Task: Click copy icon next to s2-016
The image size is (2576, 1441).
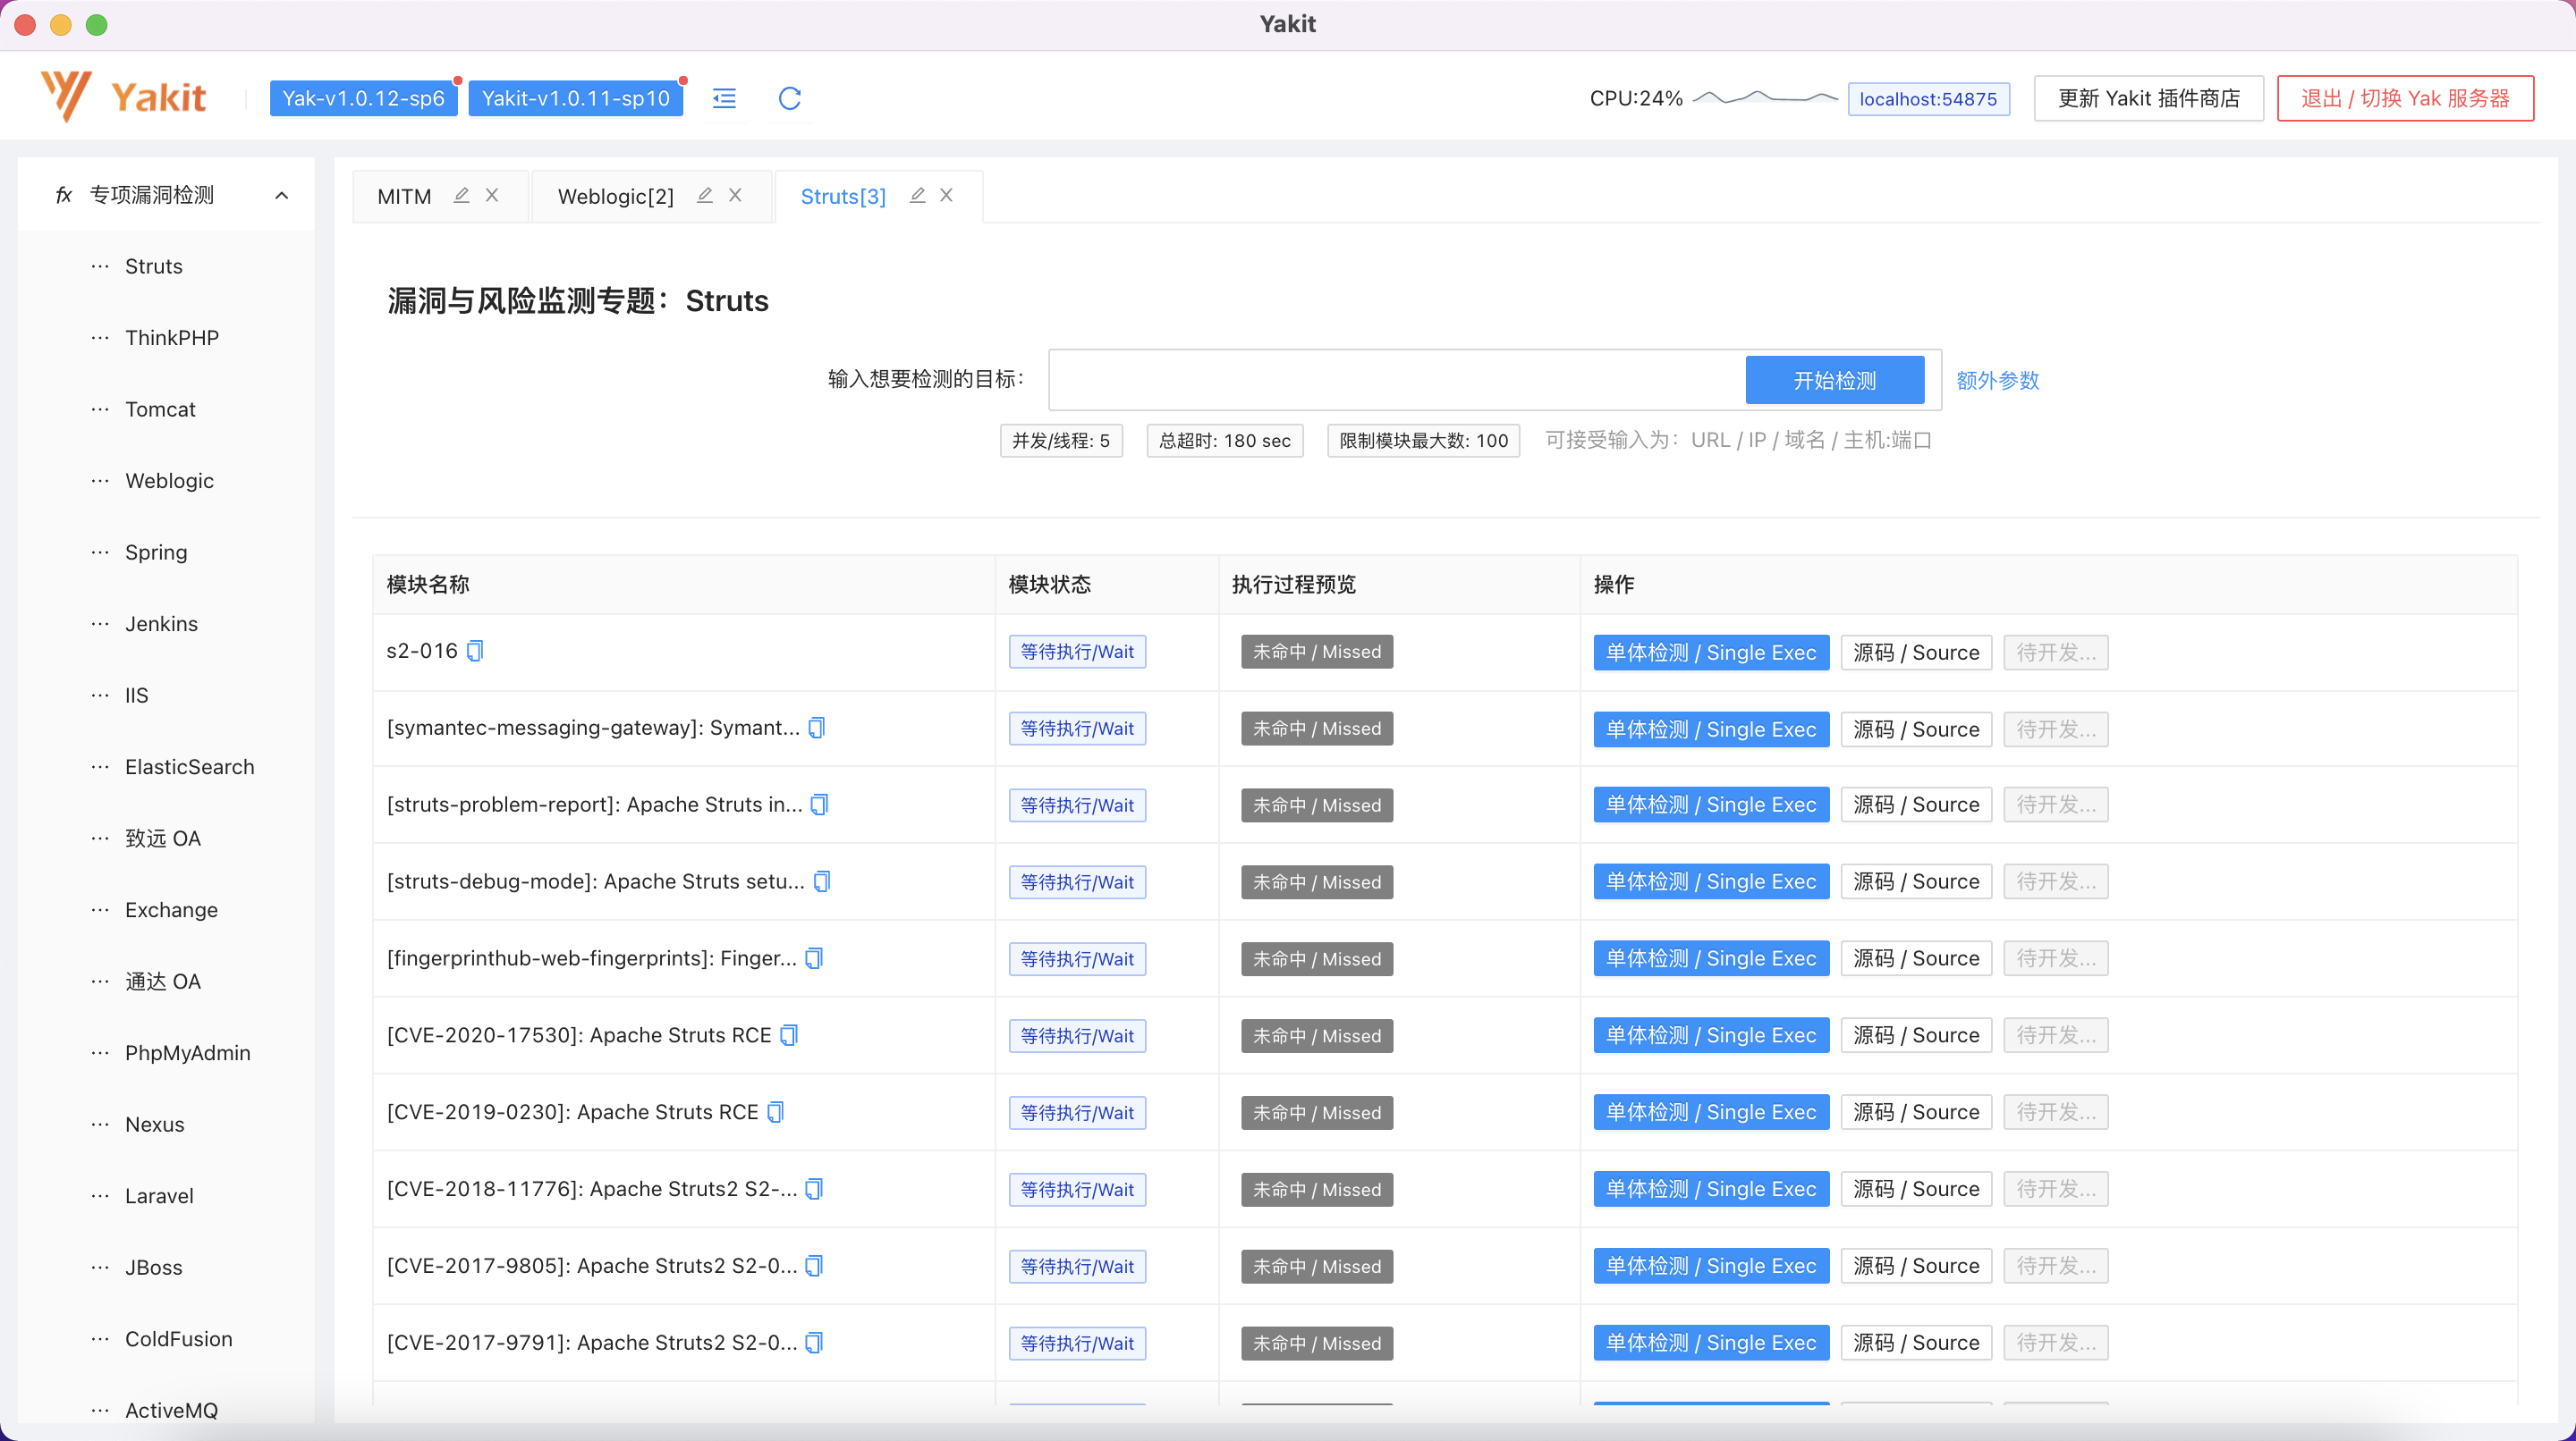Action: [475, 652]
